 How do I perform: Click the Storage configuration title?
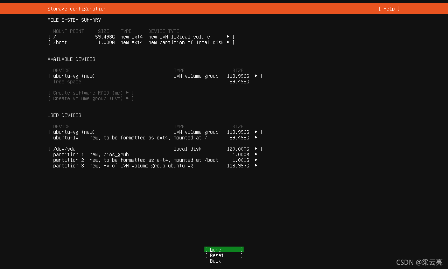(x=77, y=9)
